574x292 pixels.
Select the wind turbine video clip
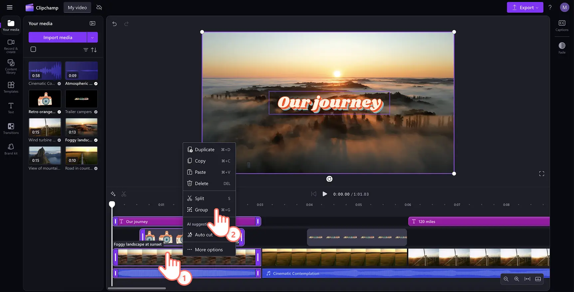pos(479,257)
